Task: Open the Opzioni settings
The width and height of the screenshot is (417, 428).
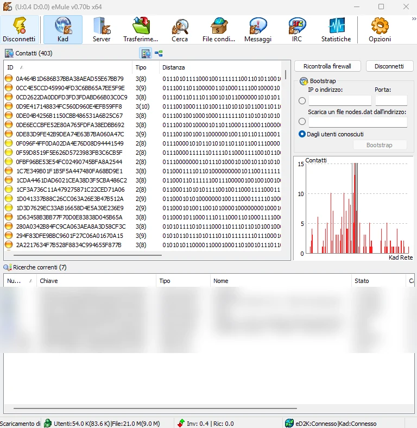Action: pos(380,29)
